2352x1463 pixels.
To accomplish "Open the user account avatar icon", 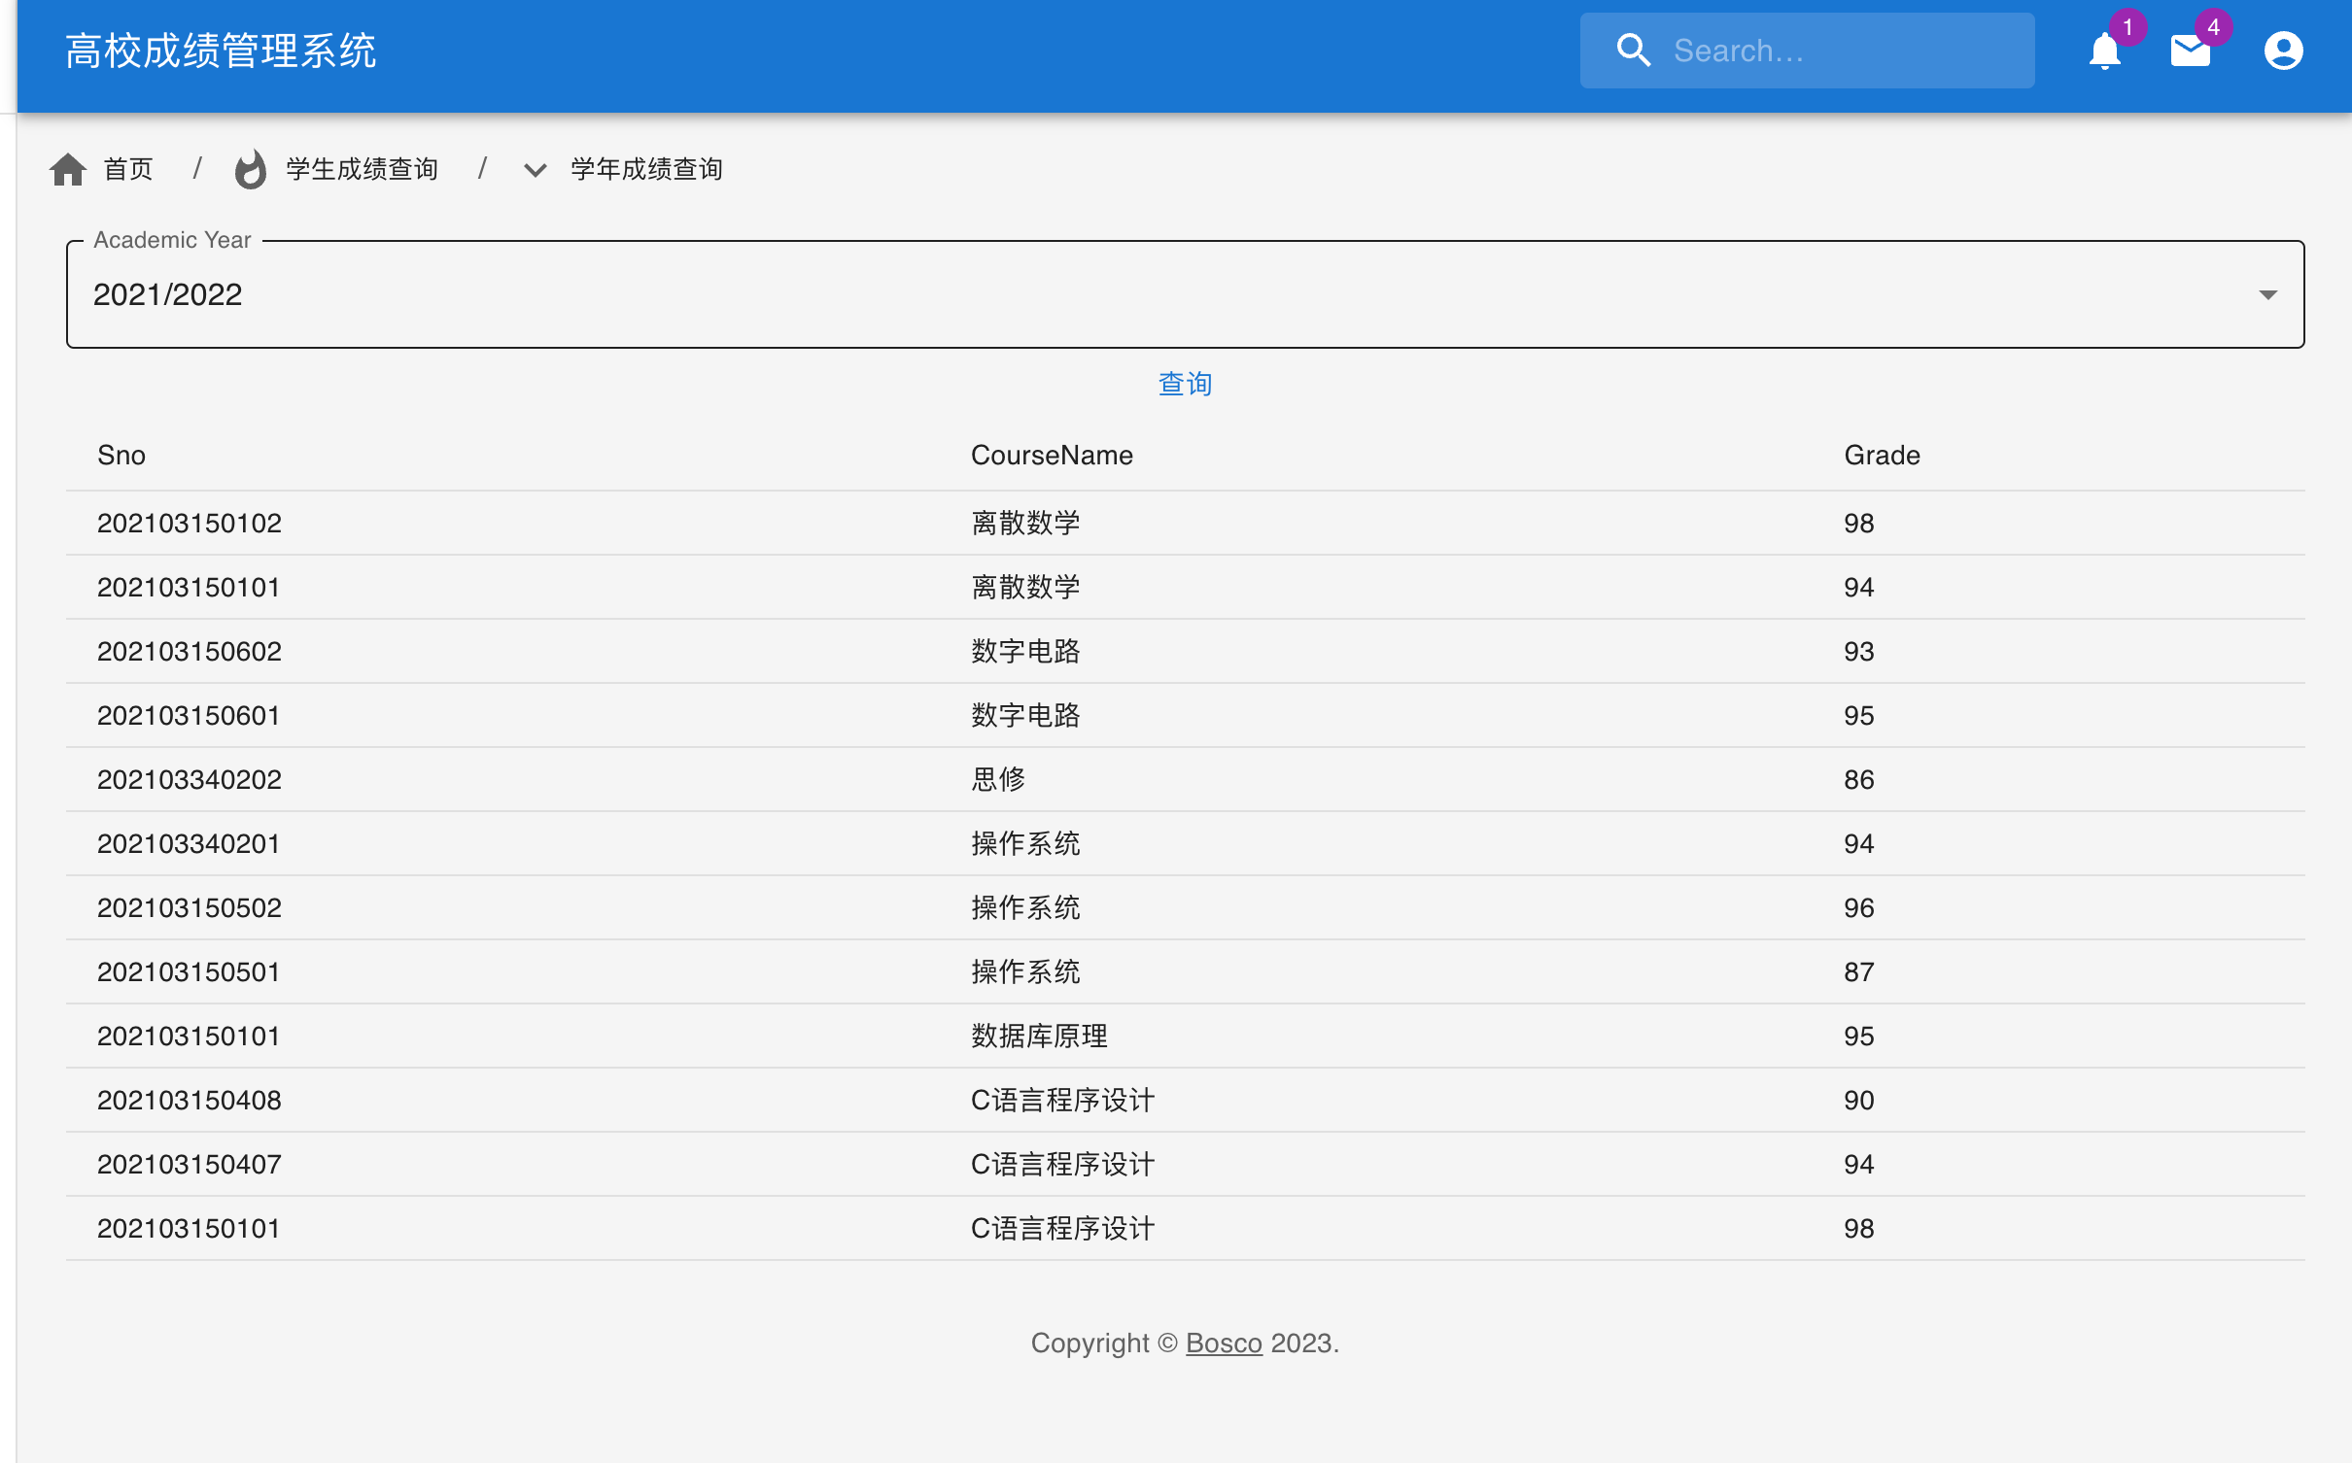I will click(2283, 51).
